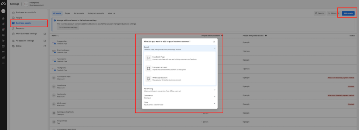Image resolution: width=359 pixels, height=130 pixels.
Task: Click the Add assets button
Action: pos(348,13)
